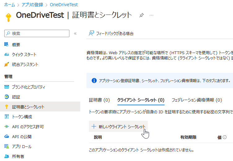The height and width of the screenshot is (161, 233).
Task: Pin the page using the pushpin icon
Action: click(141, 15)
